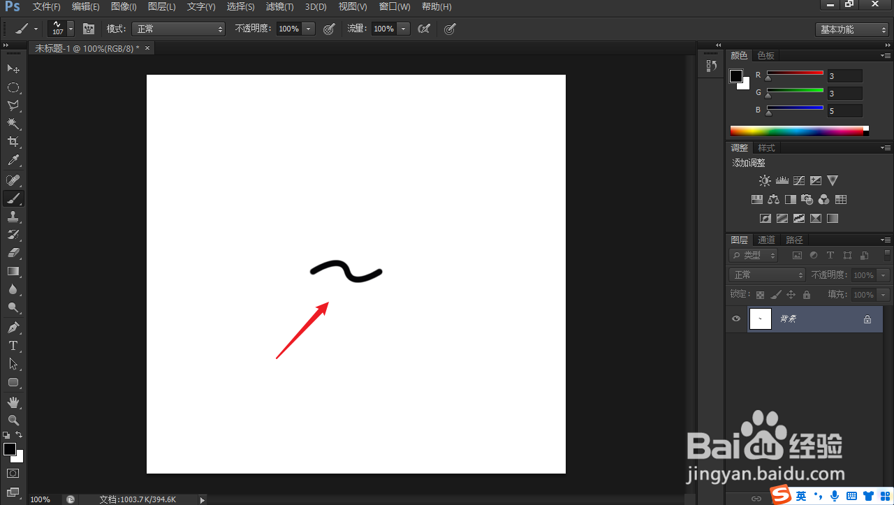Select the Spot Healing Brush tool

pos(13,180)
